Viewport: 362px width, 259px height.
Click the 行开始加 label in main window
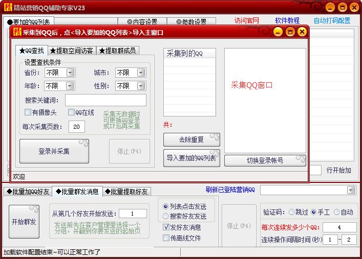[338, 170]
